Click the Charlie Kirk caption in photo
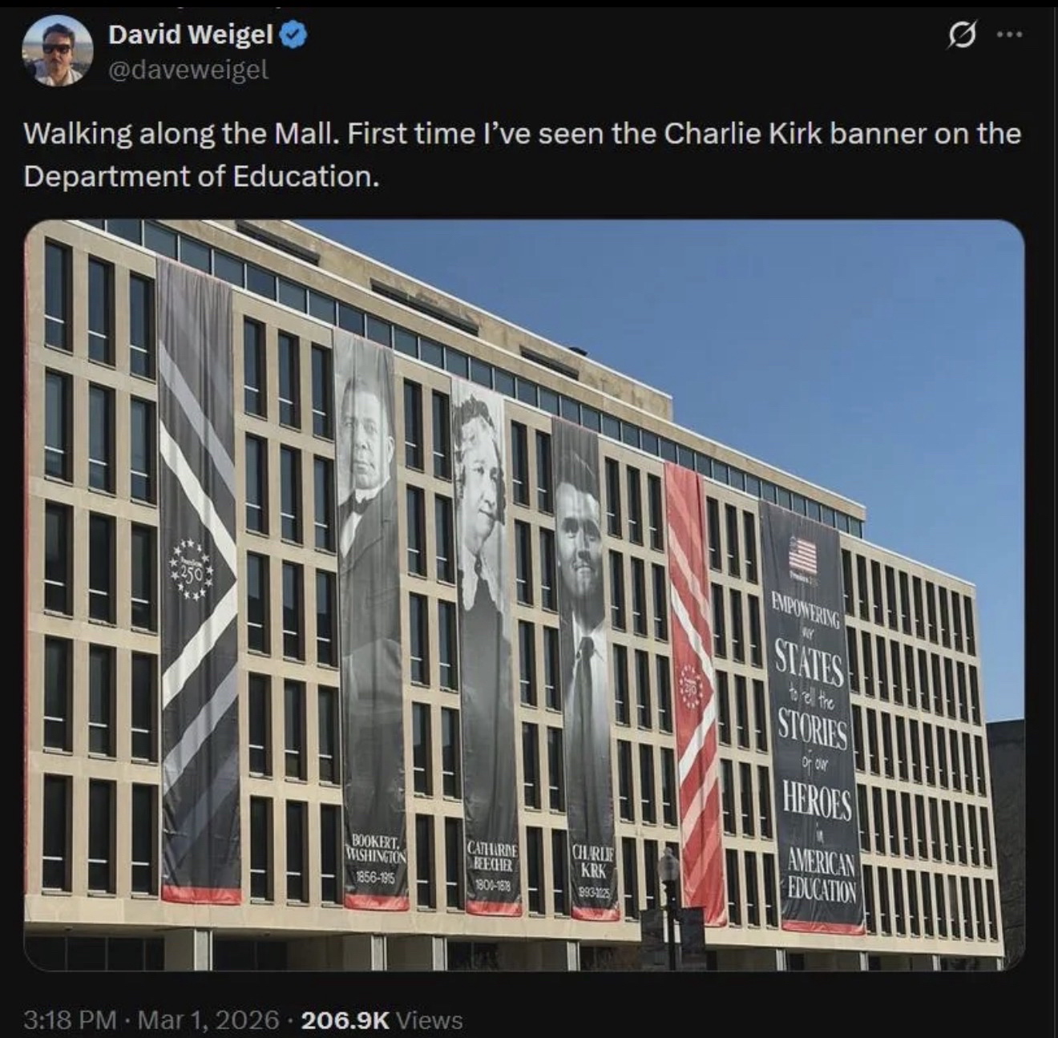 (x=593, y=871)
